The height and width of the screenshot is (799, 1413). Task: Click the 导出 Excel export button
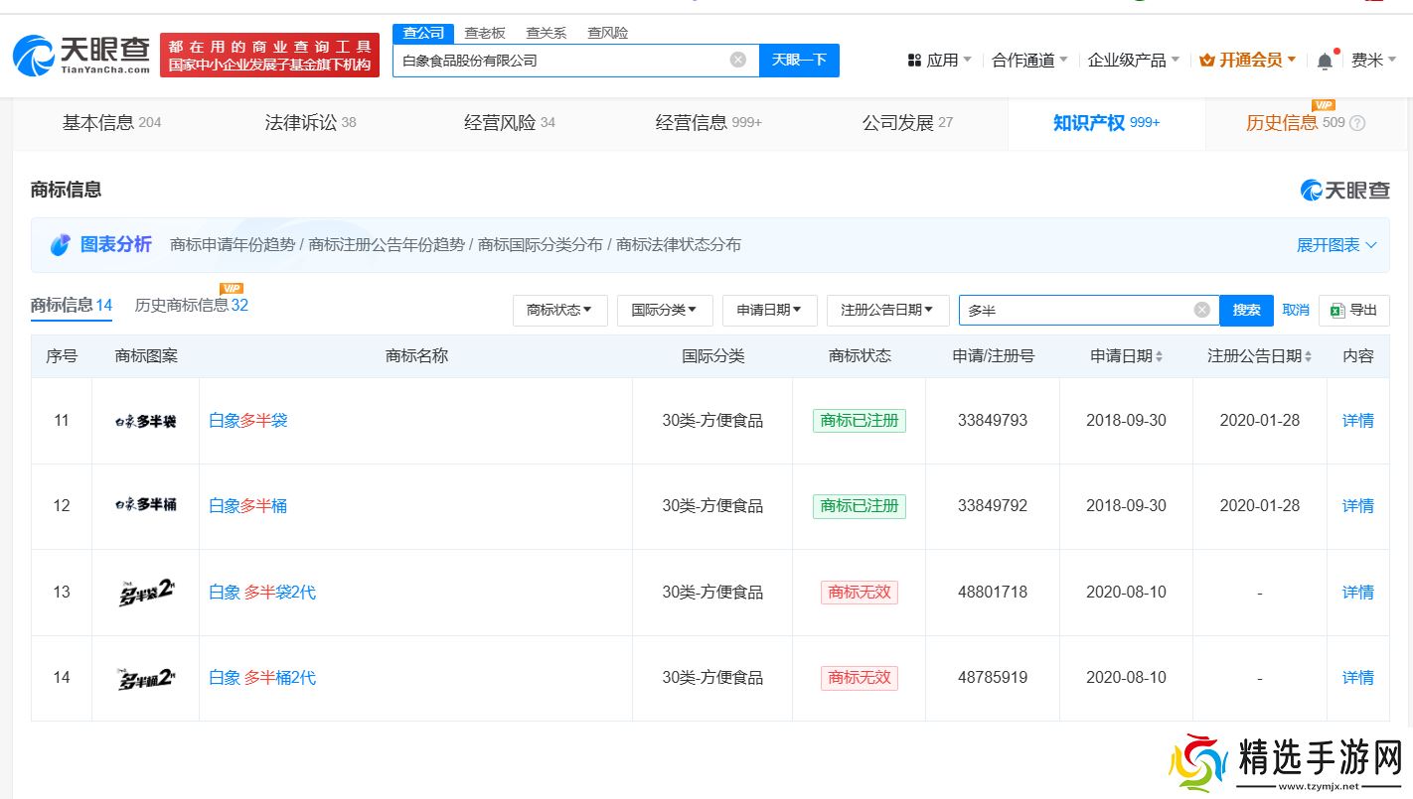coord(1353,311)
